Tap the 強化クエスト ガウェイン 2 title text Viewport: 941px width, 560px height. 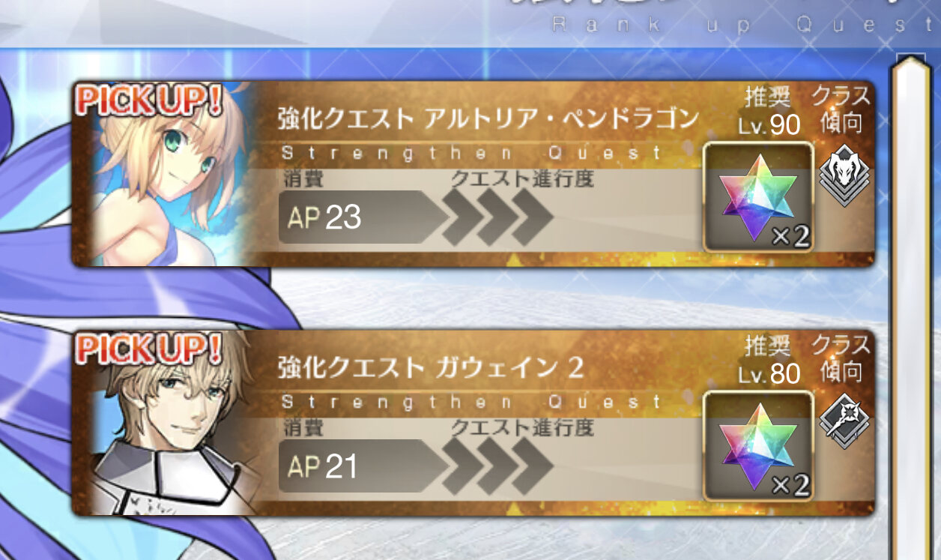tap(430, 367)
